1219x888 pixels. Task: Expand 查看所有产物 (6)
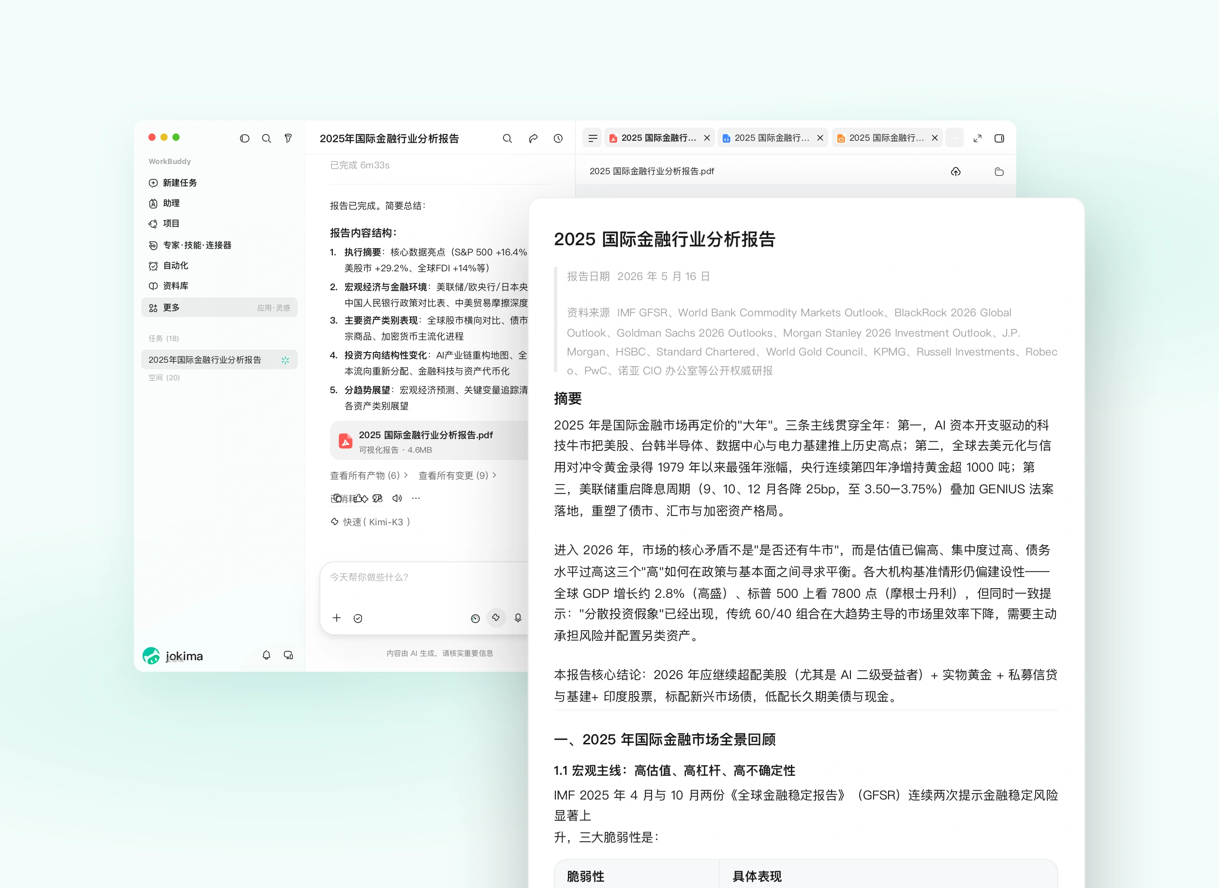369,476
